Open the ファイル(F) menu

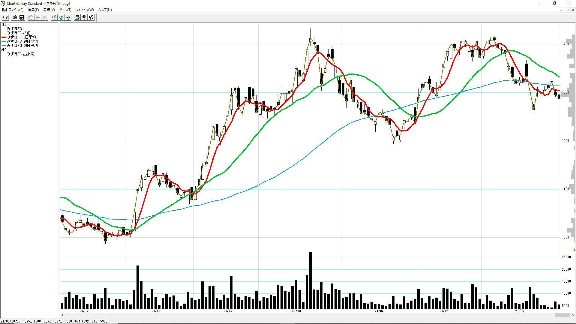16,10
